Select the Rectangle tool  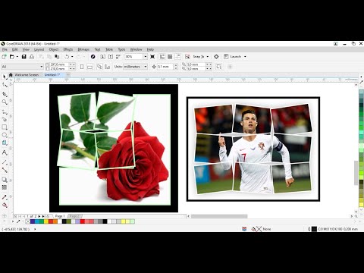pyautogui.click(x=5, y=127)
